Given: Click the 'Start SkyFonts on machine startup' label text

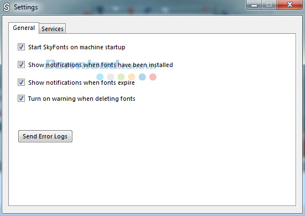Looking at the screenshot, I should pos(77,47).
